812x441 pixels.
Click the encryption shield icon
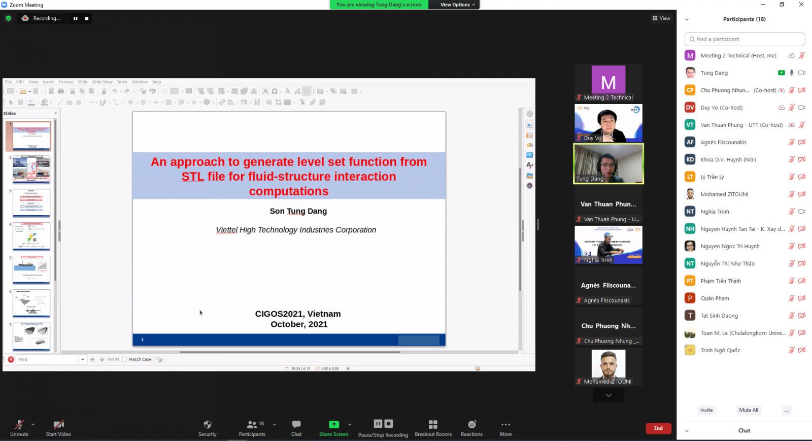click(8, 18)
